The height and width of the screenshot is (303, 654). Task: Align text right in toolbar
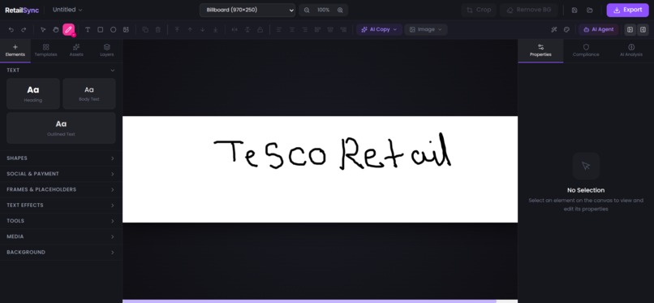tap(305, 29)
